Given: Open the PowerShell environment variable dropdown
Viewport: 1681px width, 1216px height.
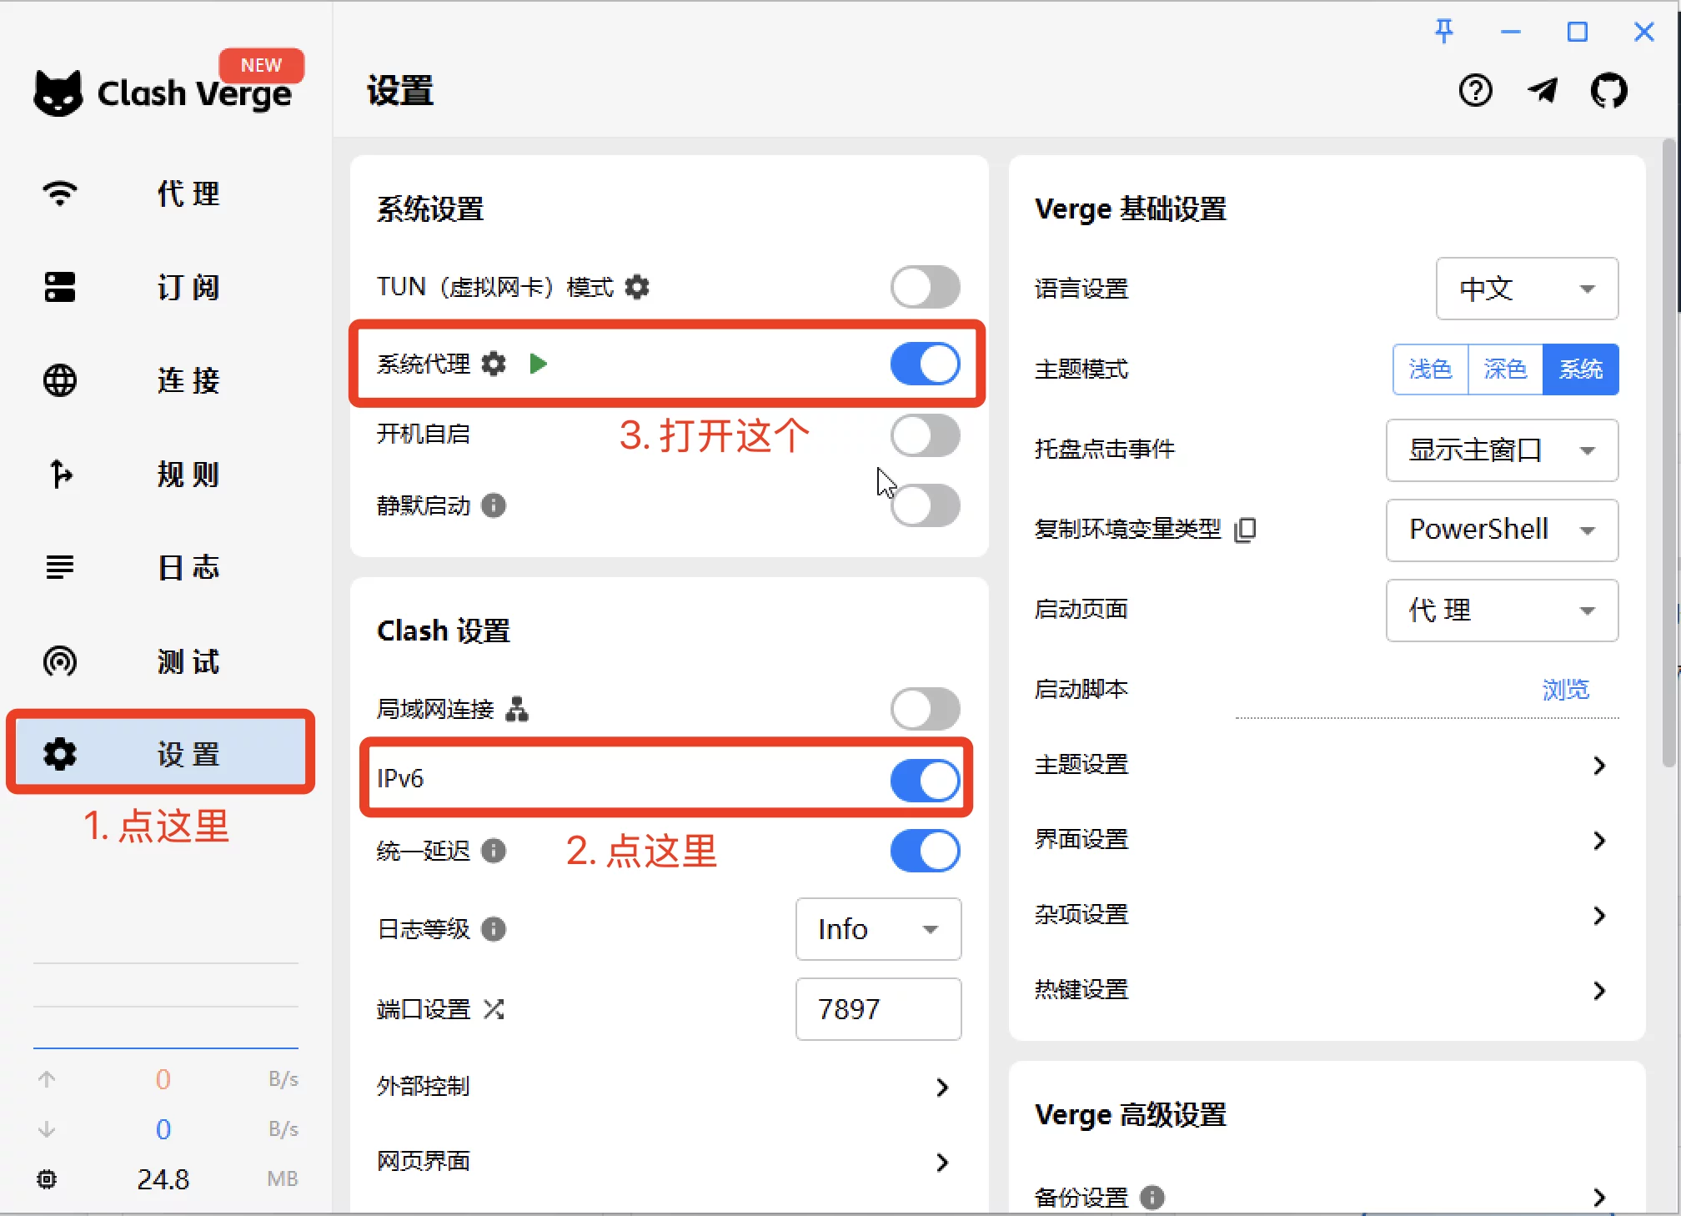Looking at the screenshot, I should (1501, 530).
